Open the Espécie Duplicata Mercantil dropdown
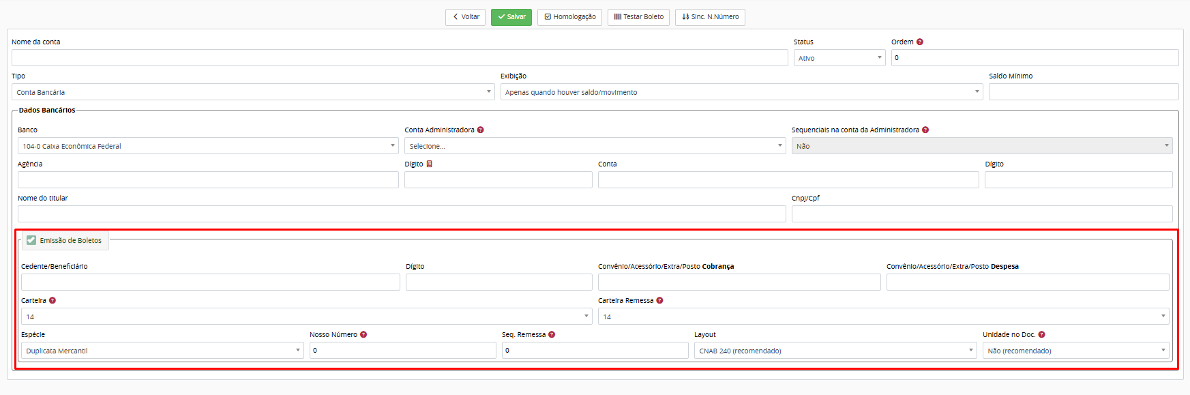The image size is (1190, 395). (162, 351)
